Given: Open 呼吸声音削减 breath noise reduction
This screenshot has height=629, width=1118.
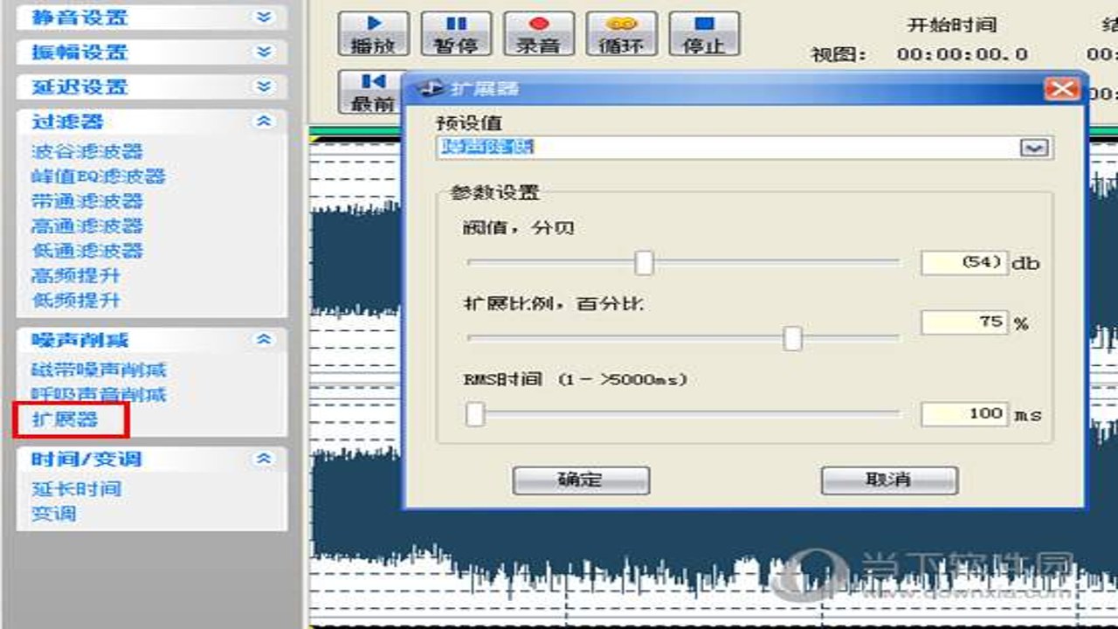Looking at the screenshot, I should (x=99, y=394).
